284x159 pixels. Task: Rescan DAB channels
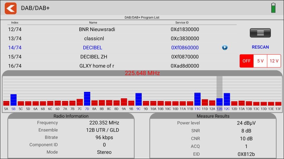click(260, 47)
